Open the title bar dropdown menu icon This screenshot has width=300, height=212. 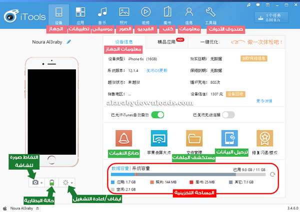pos(267,5)
